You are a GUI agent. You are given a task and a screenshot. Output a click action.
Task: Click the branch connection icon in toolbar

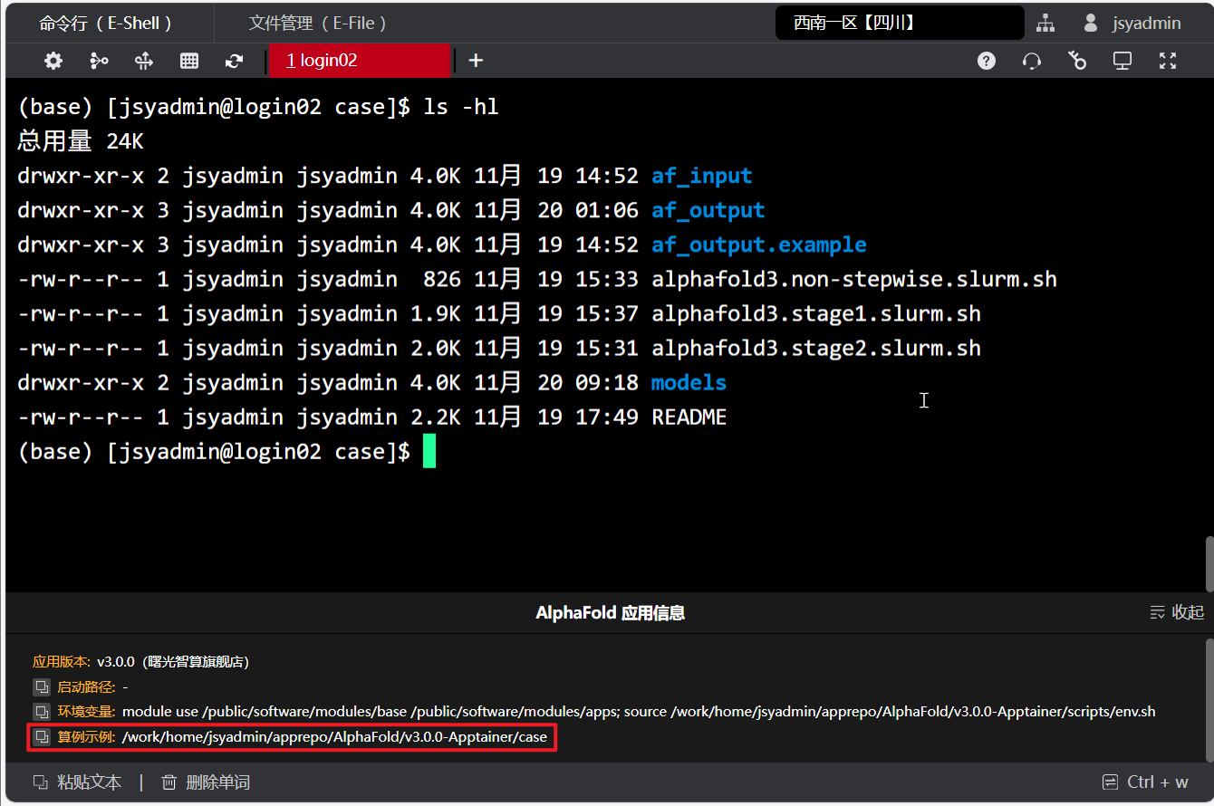99,61
